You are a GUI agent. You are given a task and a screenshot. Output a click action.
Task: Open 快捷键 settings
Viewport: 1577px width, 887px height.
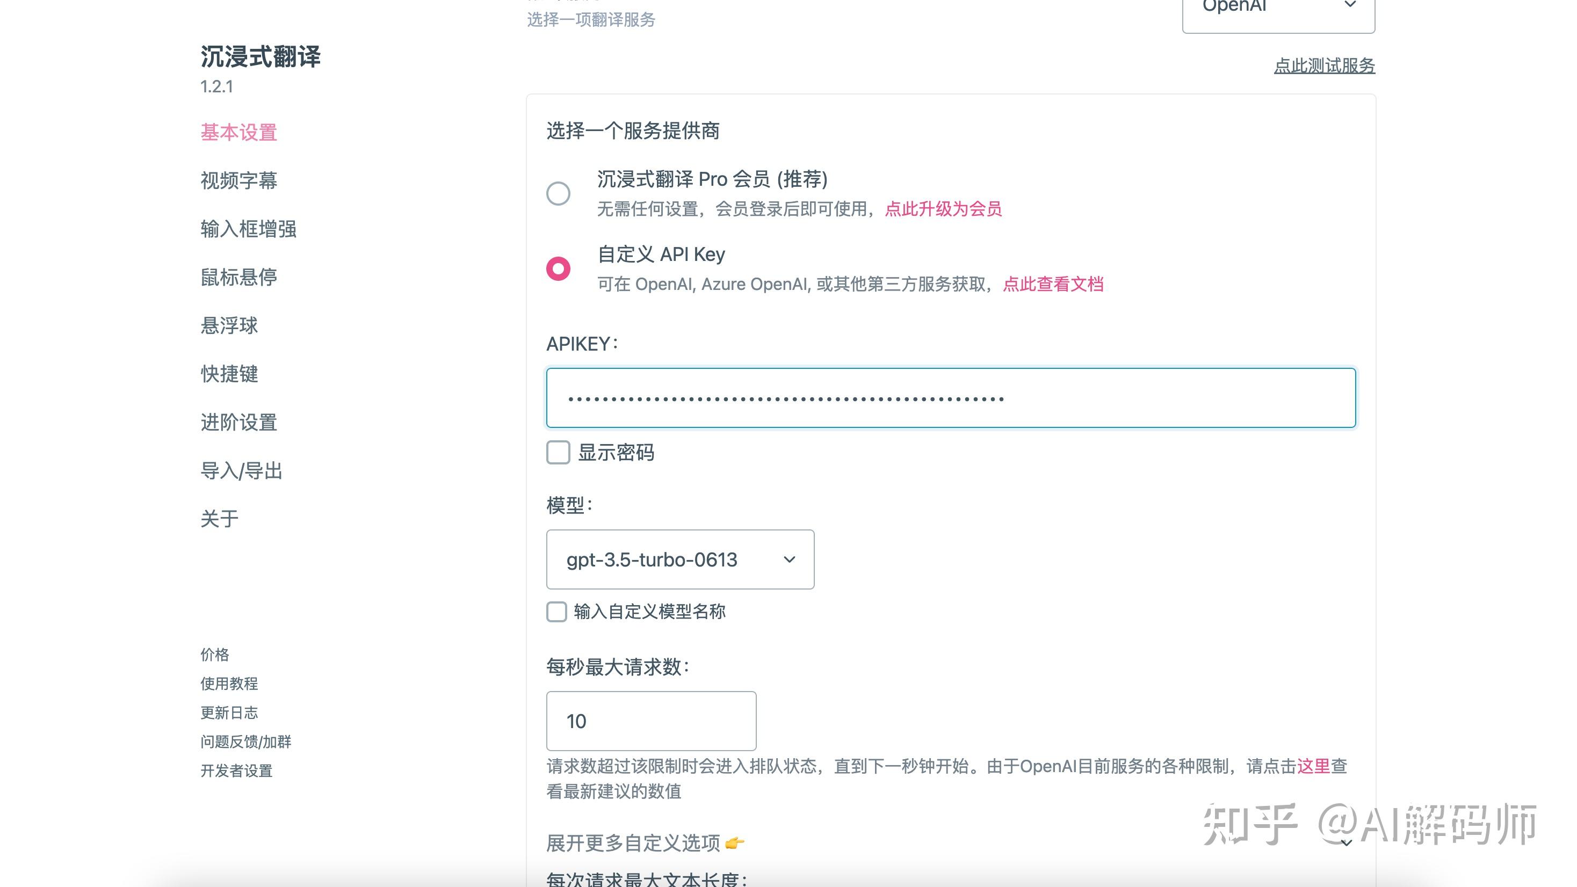[229, 374]
